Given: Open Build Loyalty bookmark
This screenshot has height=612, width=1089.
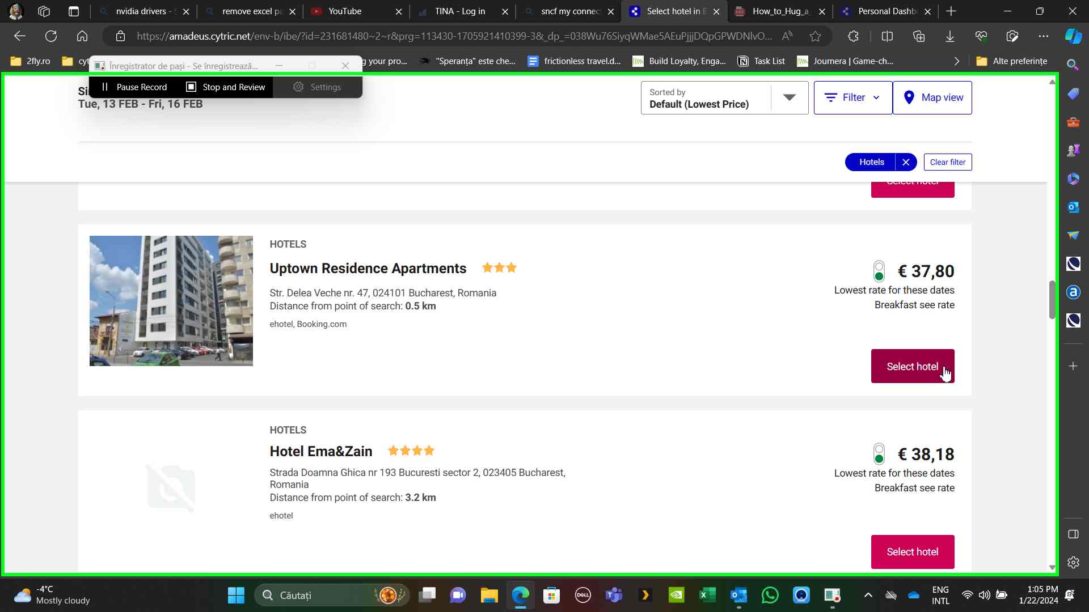Looking at the screenshot, I should (x=679, y=61).
